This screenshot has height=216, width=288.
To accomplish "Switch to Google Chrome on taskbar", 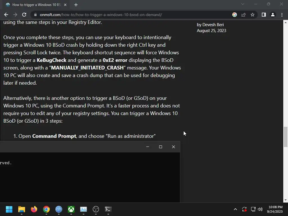I will 46,209.
